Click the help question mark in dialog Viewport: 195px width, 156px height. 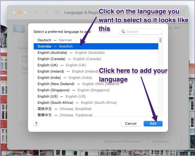pos(36,124)
